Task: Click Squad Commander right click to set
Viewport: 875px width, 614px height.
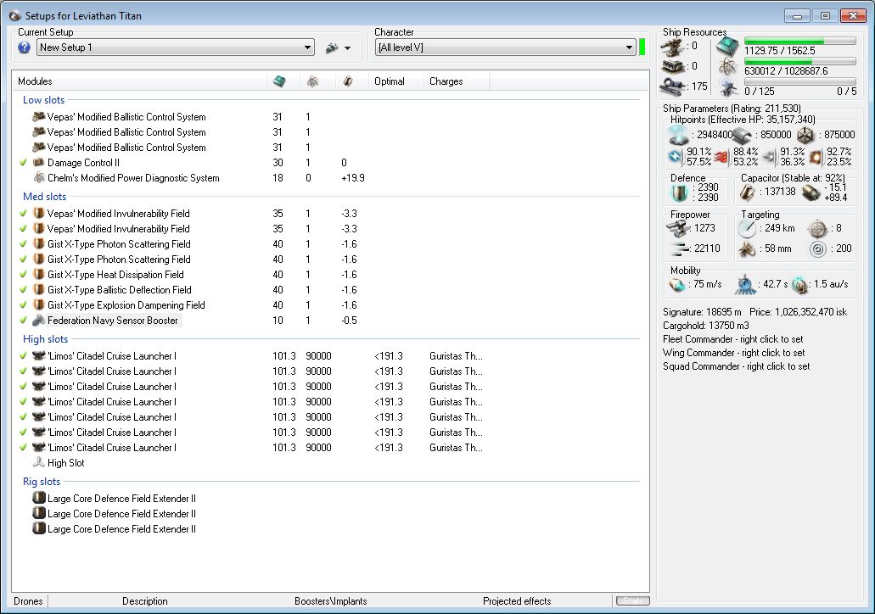Action: (x=736, y=366)
